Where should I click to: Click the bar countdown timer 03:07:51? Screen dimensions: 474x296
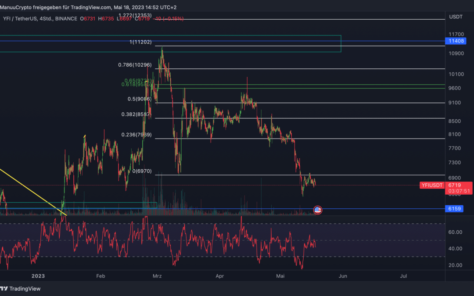click(x=459, y=191)
